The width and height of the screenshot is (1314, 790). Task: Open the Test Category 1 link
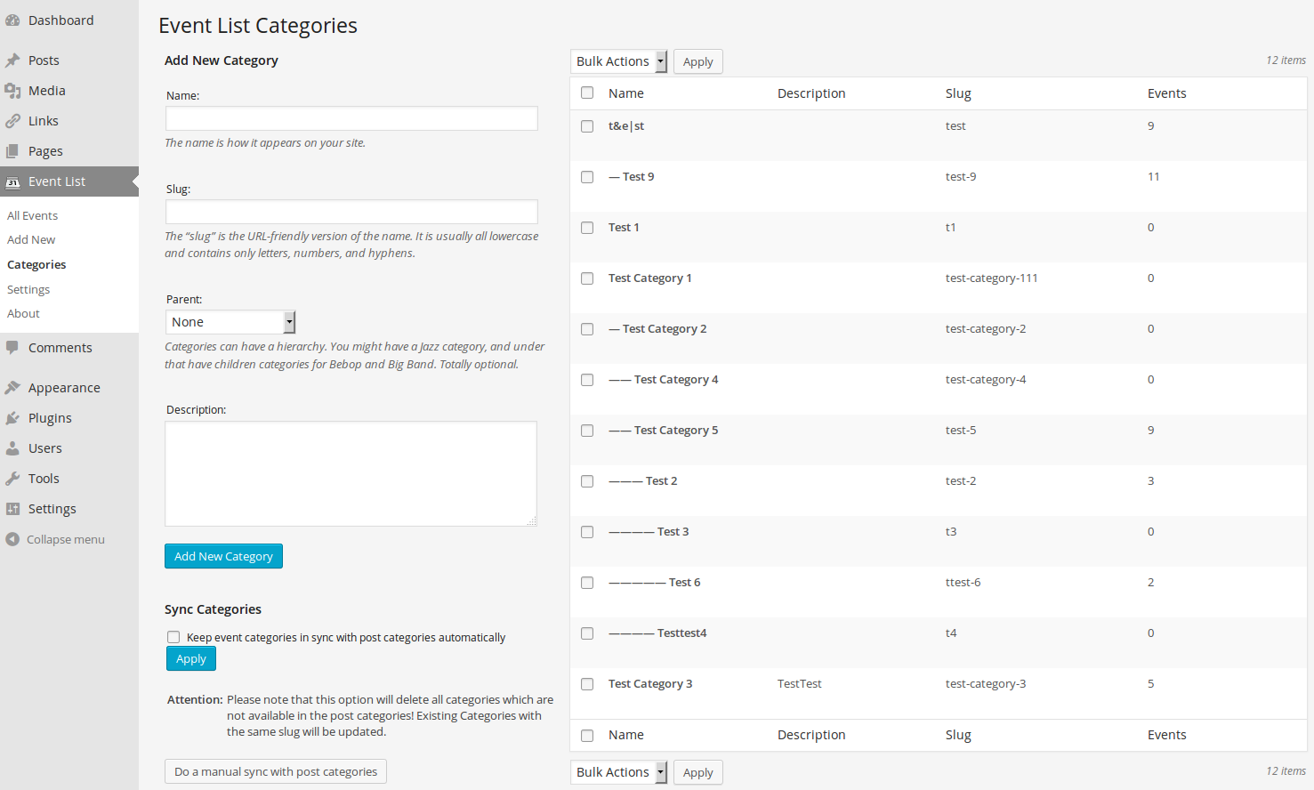[x=649, y=278]
